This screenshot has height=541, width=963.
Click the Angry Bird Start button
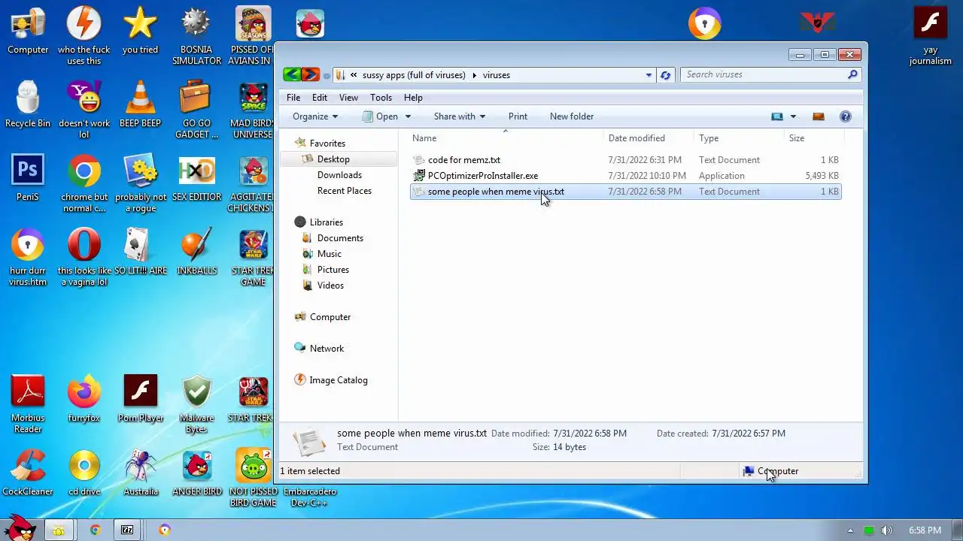20,528
